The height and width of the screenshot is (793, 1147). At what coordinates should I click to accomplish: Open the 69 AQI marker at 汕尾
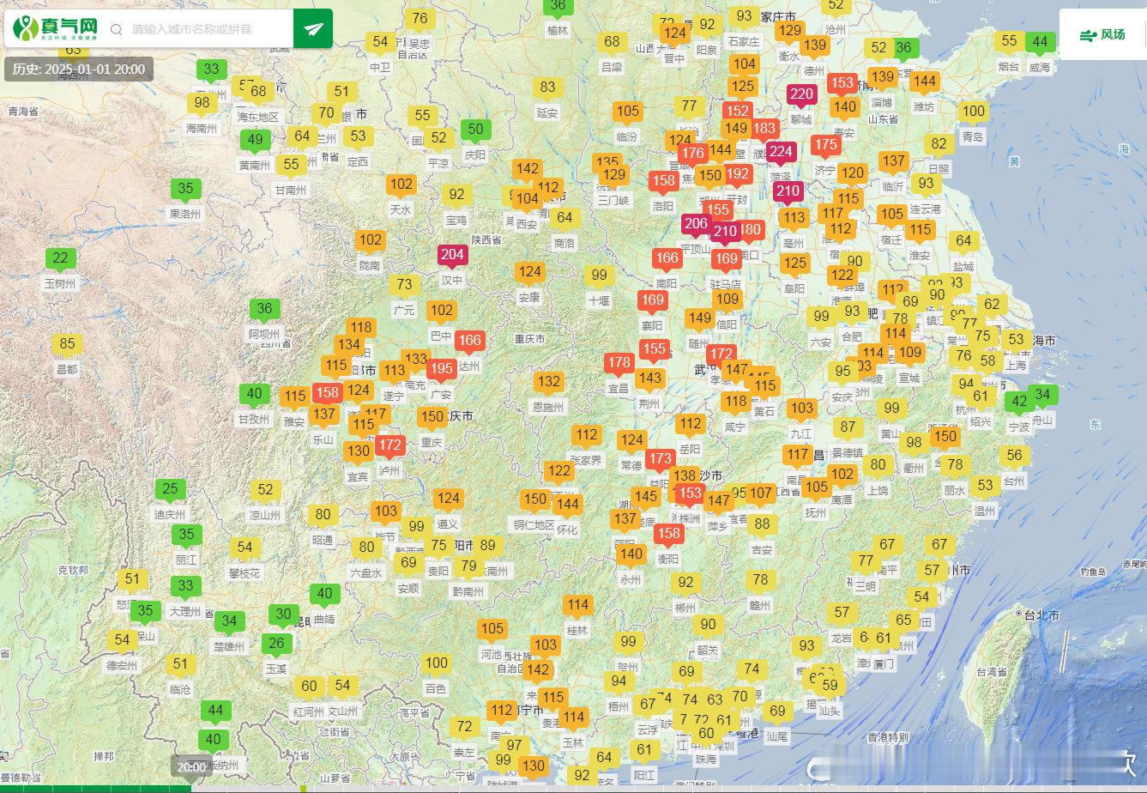(x=777, y=711)
